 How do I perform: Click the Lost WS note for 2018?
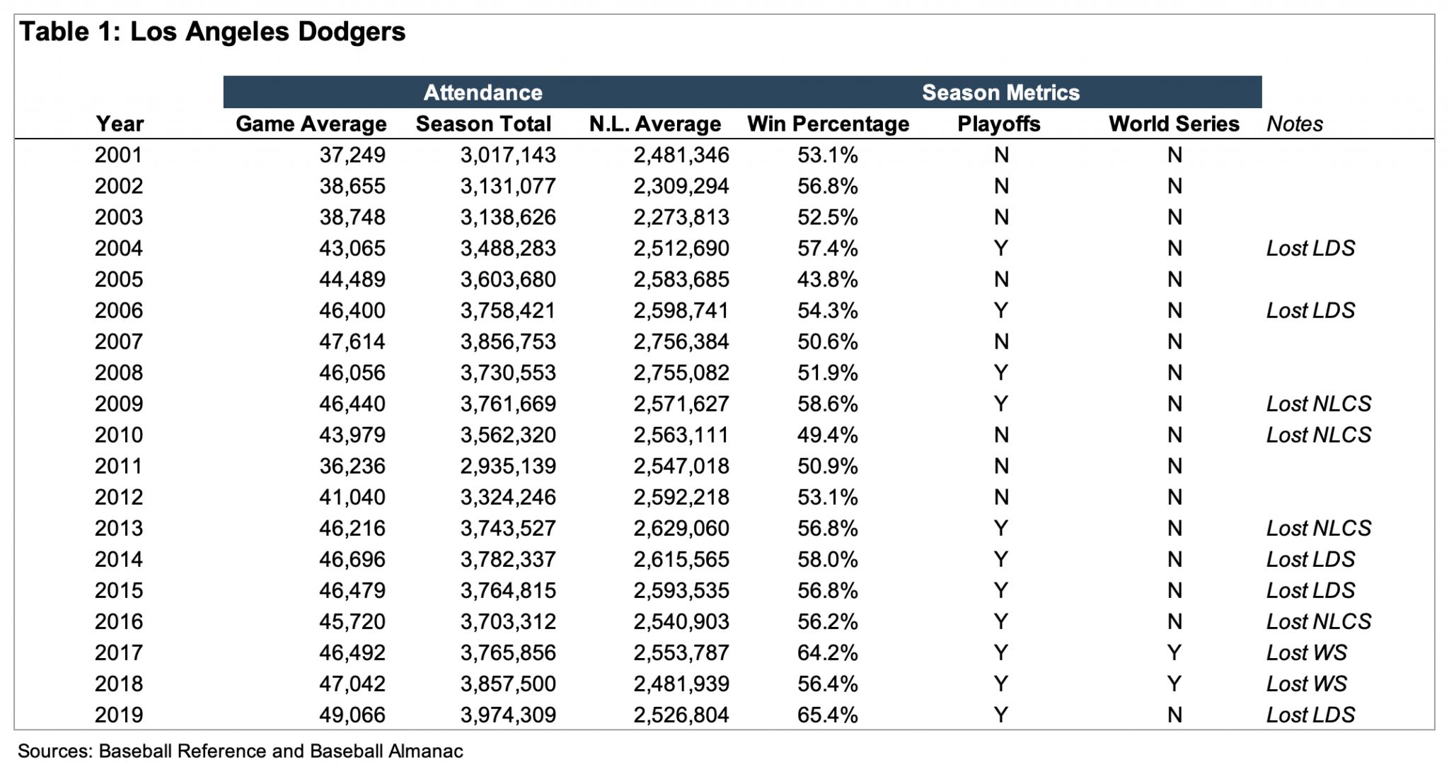coord(1306,684)
